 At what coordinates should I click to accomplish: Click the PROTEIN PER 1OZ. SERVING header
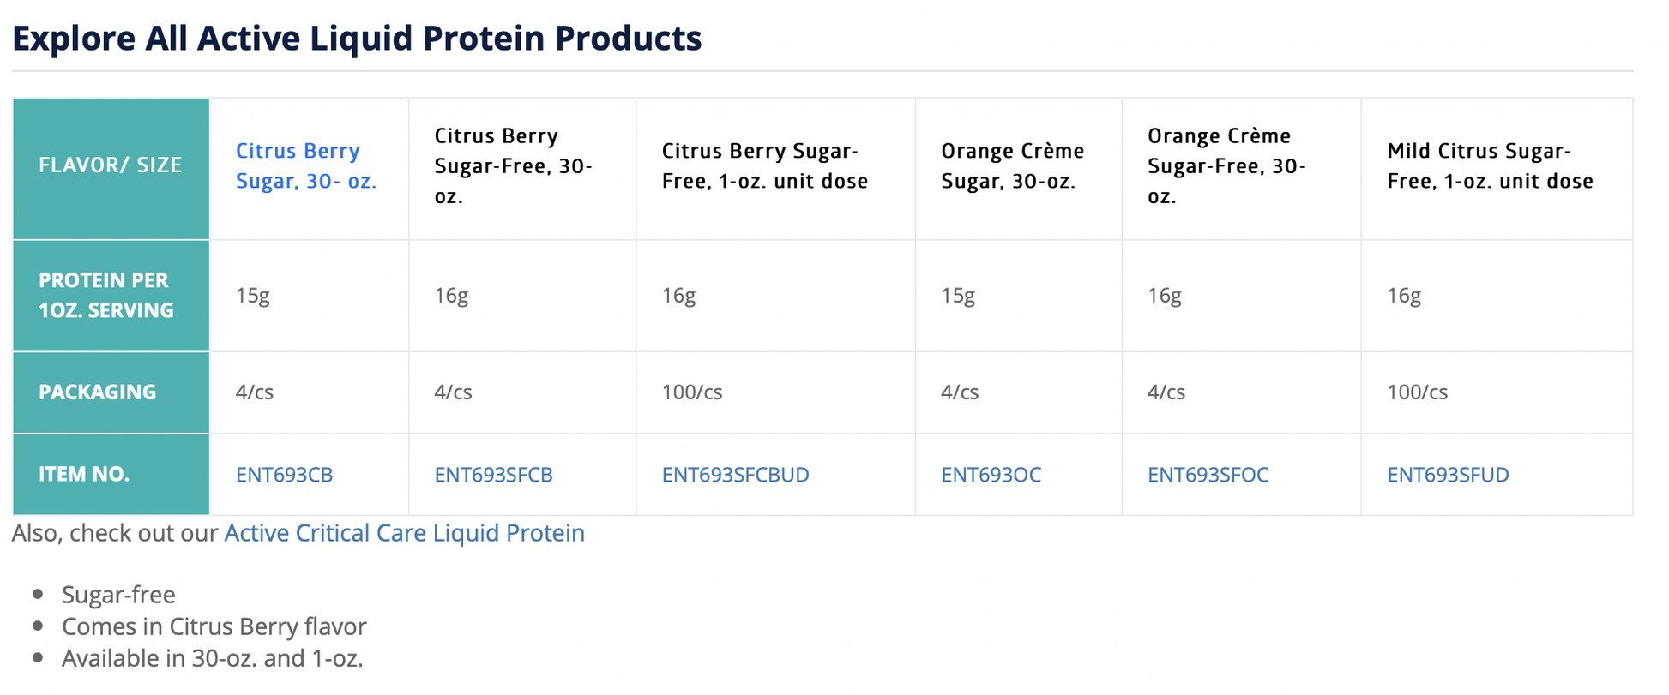(105, 296)
